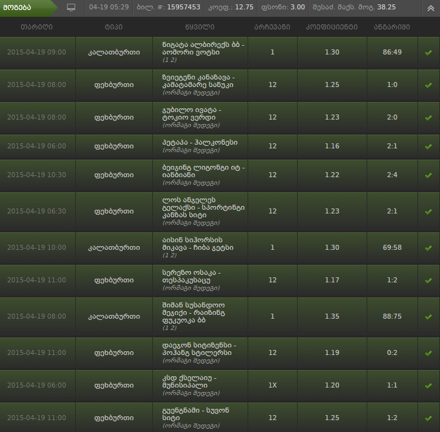Screen dimensions: 440x432
Task: Click coefficient 1.19
Action: [x=332, y=352]
